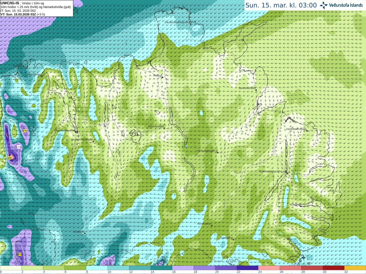Click the 22–24 m/s dark indigo legend swatch
Image resolution: width=366 pixels, height=274 pixels.
[248, 268]
